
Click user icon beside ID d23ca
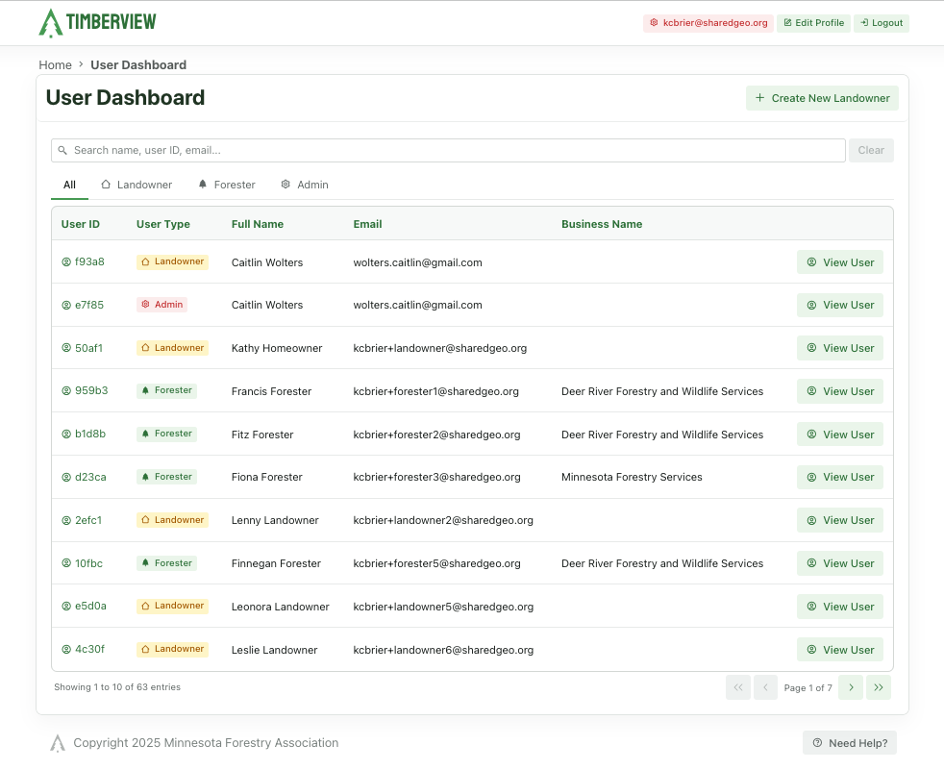pyautogui.click(x=66, y=478)
